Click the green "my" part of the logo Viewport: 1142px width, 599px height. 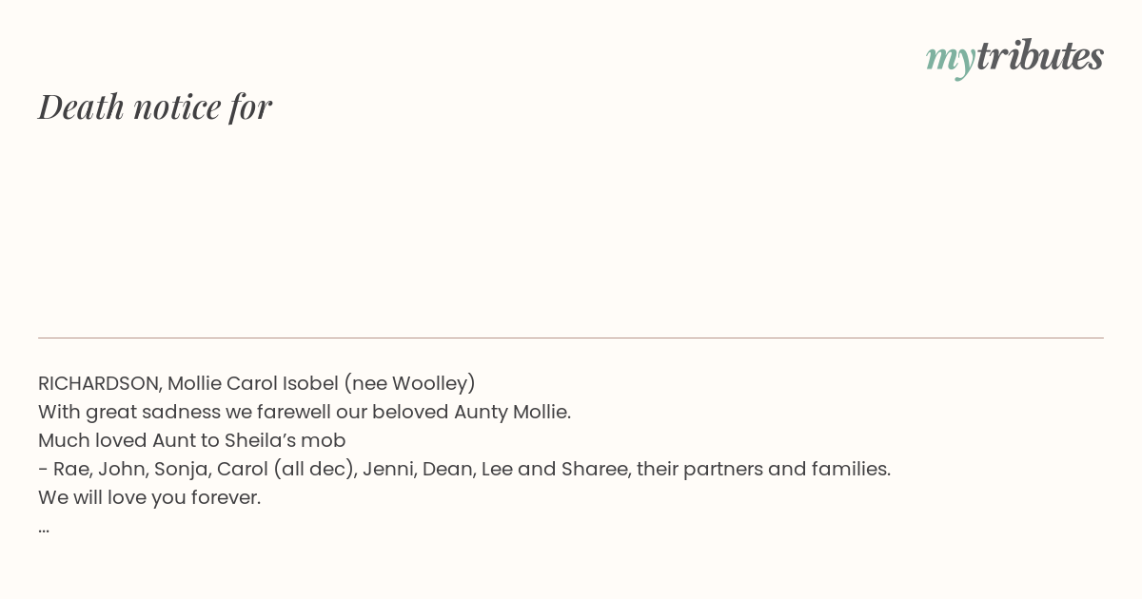click(x=950, y=61)
